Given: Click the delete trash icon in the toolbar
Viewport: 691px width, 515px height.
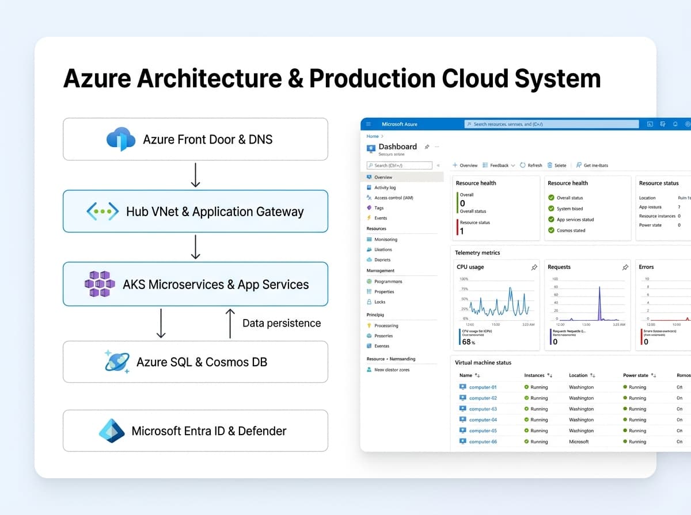Looking at the screenshot, I should pyautogui.click(x=550, y=165).
